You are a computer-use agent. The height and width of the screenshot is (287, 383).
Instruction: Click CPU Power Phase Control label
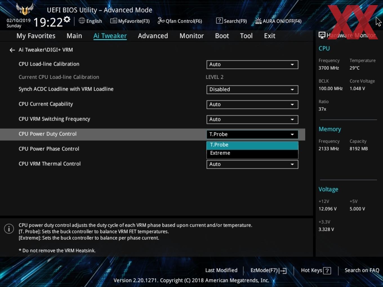coord(49,149)
